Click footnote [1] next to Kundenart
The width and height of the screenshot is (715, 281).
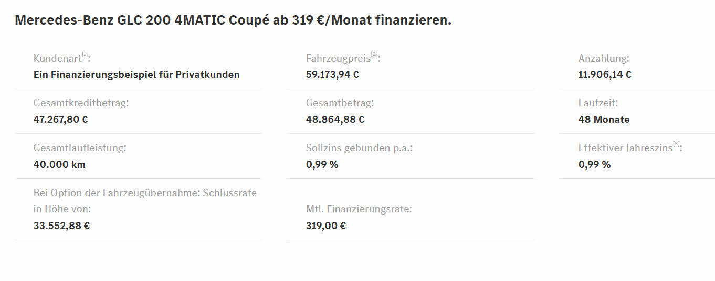[85, 55]
